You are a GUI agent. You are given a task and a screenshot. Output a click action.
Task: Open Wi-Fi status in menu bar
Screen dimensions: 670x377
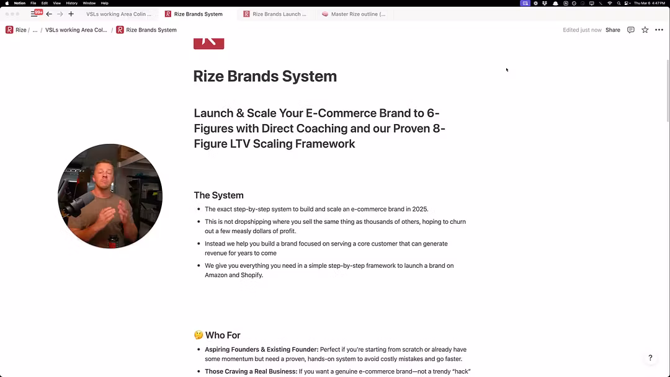tap(610, 3)
